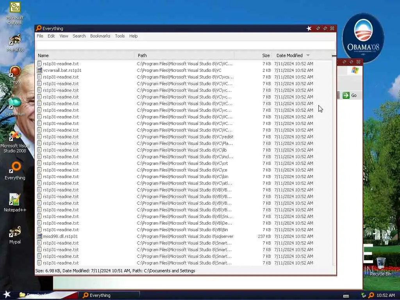This screenshot has width=400, height=300.
Task: Click the 237 KB size cell
Action: [x=264, y=236]
